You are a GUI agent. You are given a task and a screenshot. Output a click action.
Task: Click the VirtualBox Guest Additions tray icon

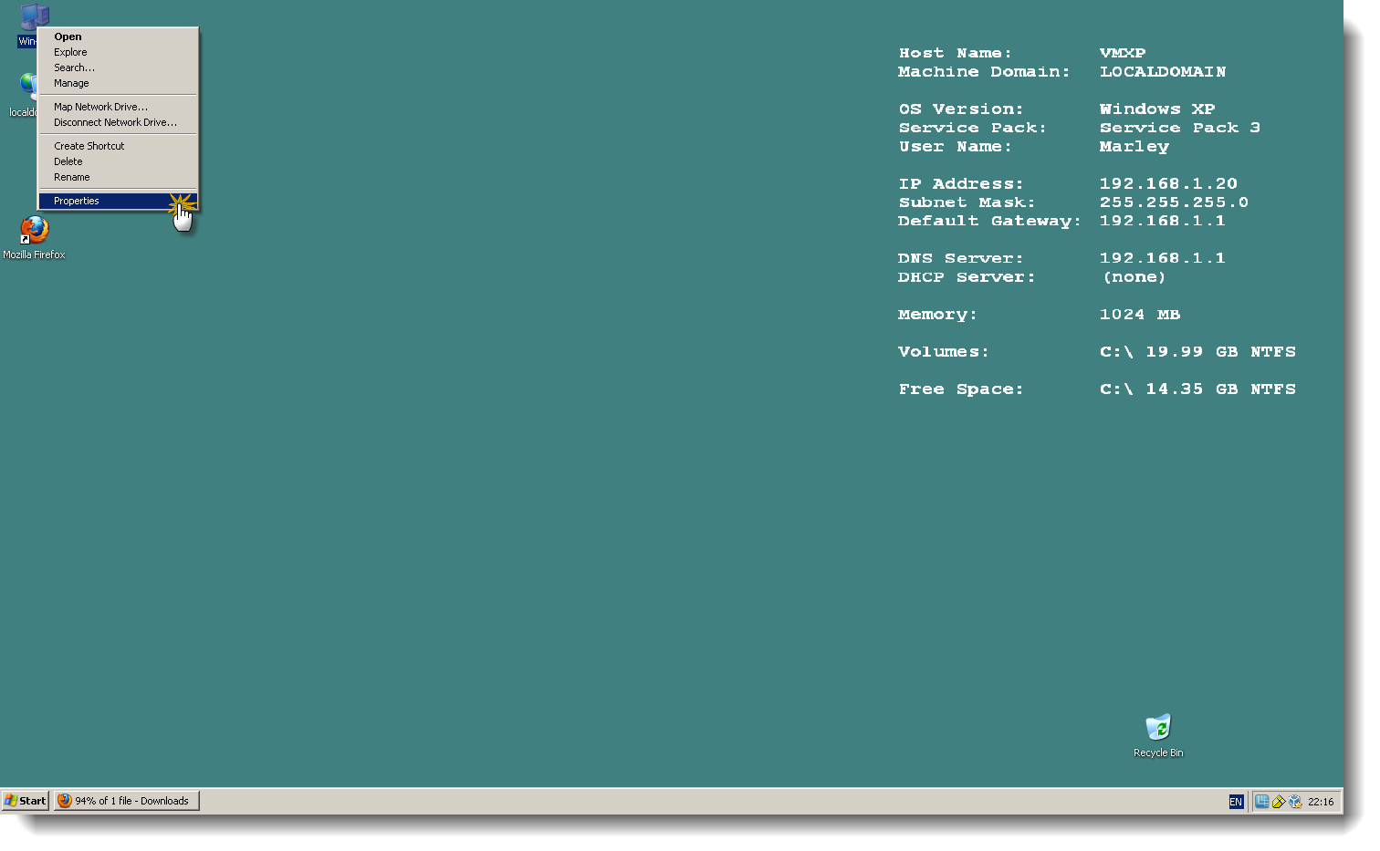pos(1296,801)
